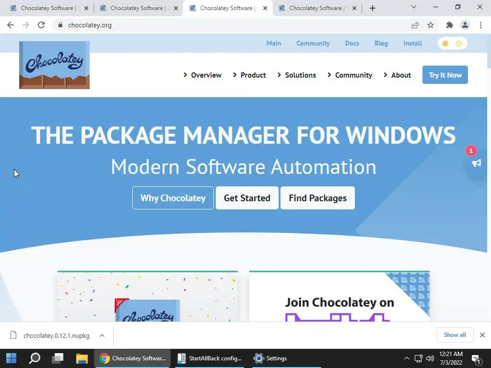Share this page icon in address bar
Image resolution: width=491 pixels, height=368 pixels.
coord(415,25)
